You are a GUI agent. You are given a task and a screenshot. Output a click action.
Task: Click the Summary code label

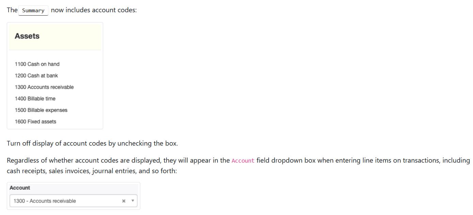point(33,11)
